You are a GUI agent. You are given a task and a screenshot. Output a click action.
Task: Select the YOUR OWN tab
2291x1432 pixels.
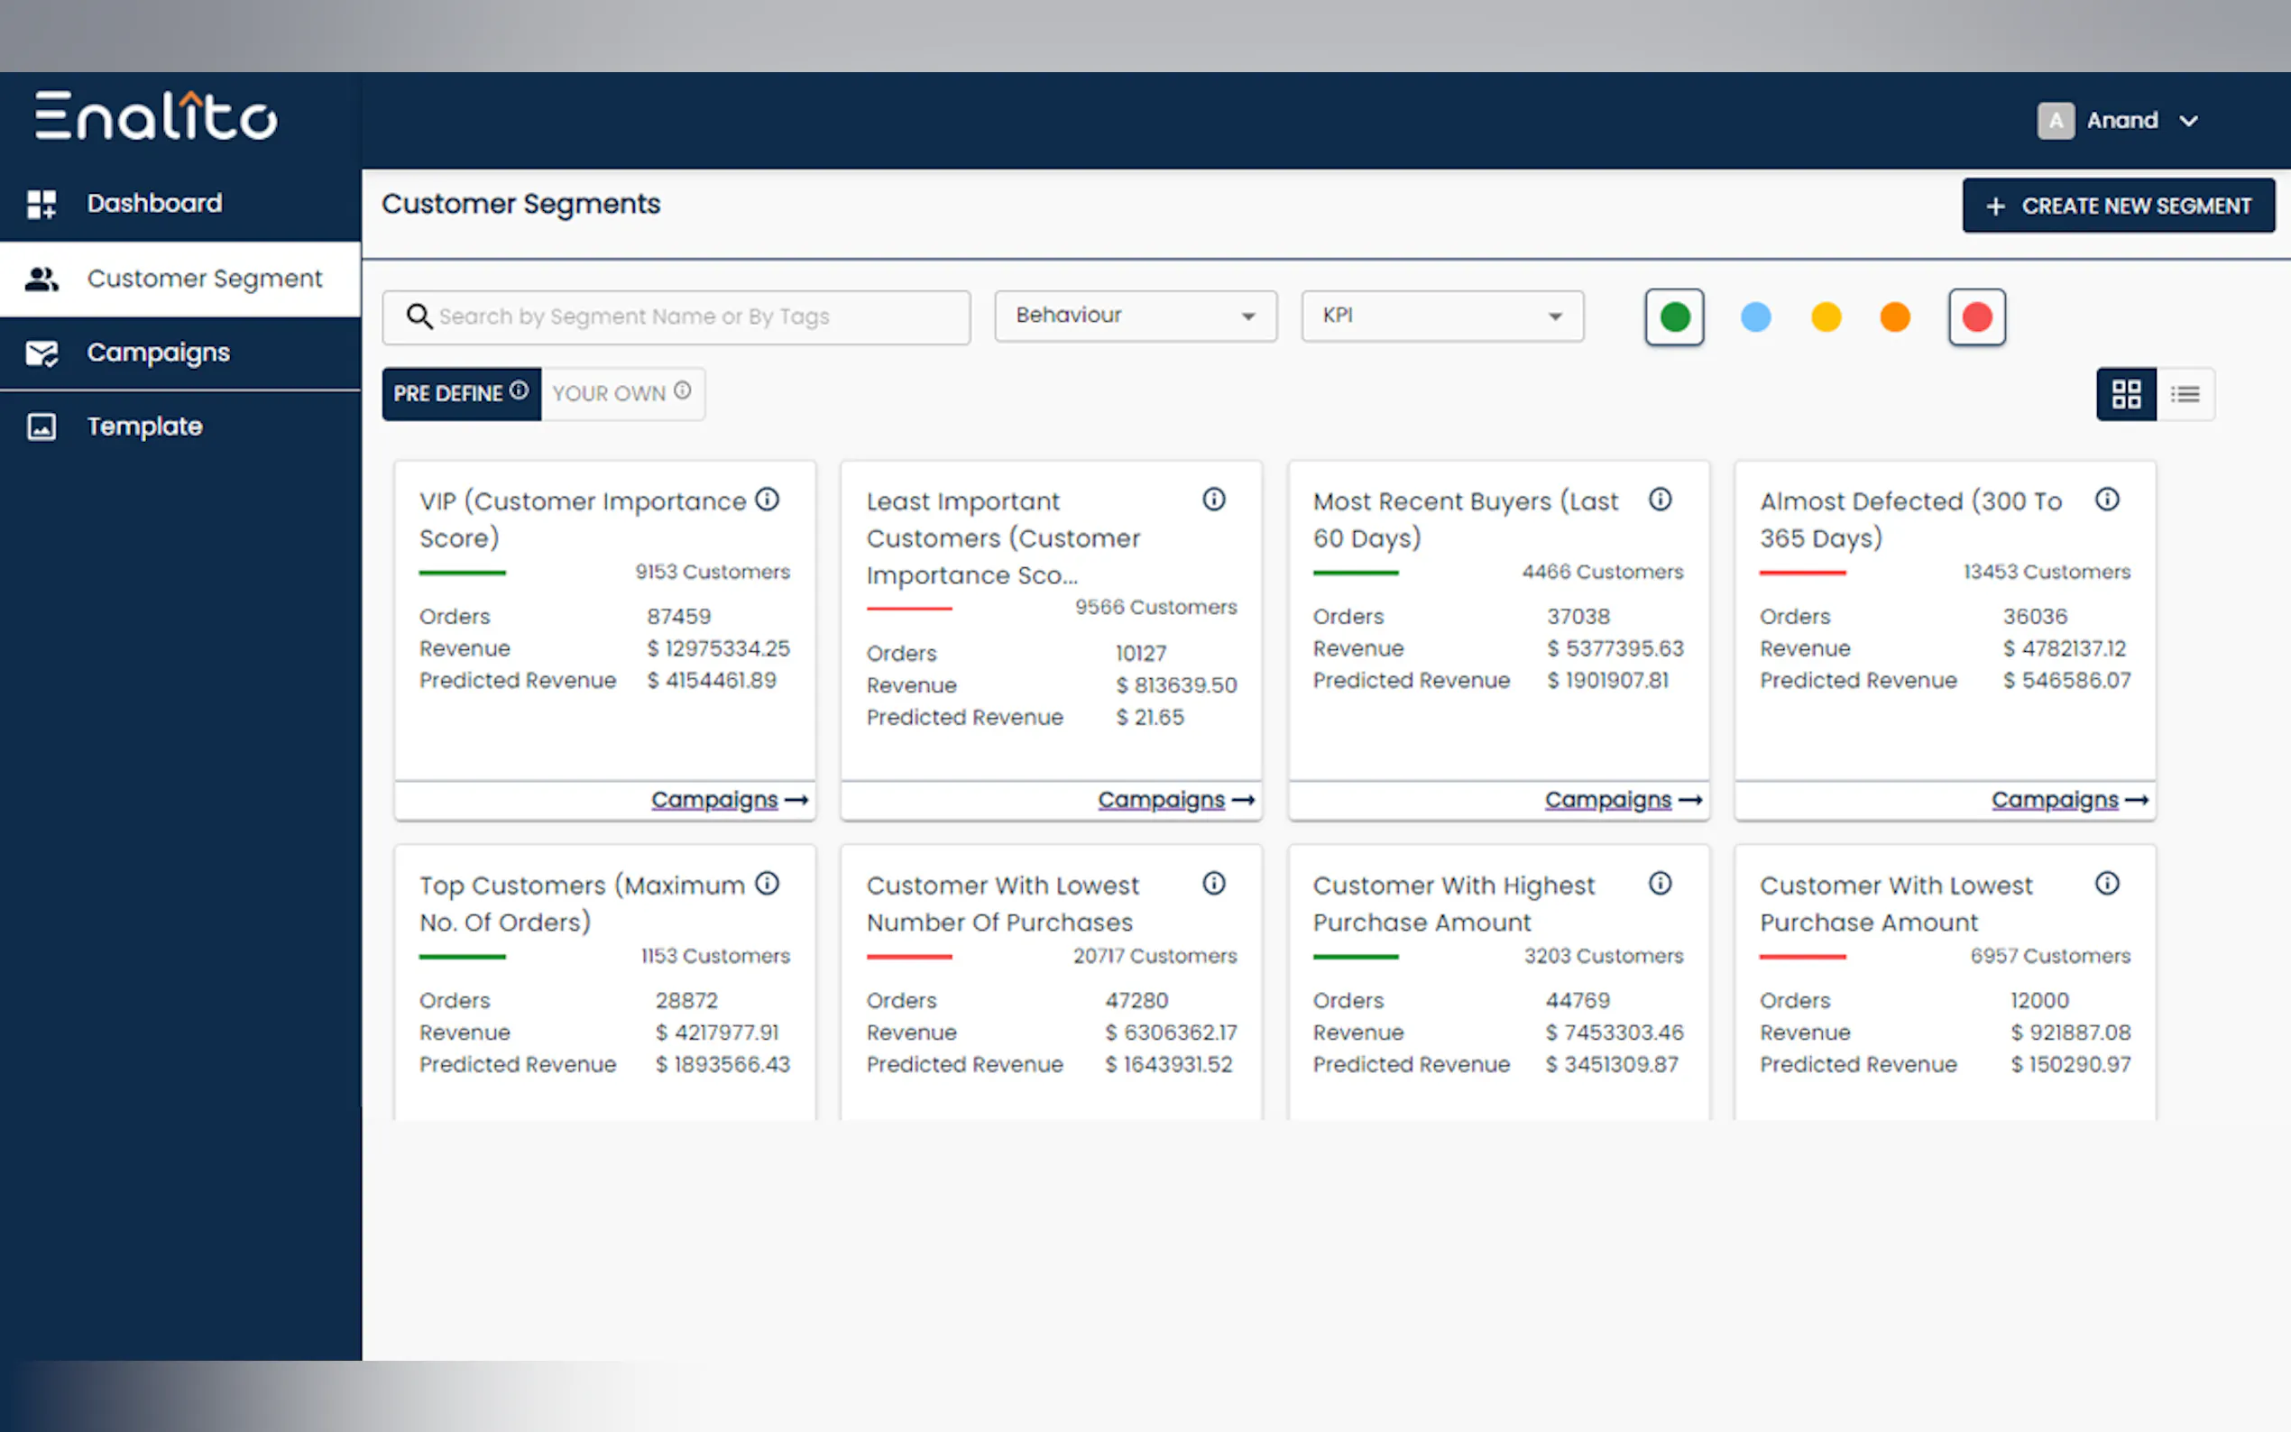pyautogui.click(x=622, y=393)
